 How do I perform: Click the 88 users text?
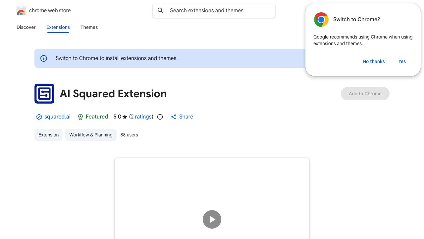click(x=129, y=135)
